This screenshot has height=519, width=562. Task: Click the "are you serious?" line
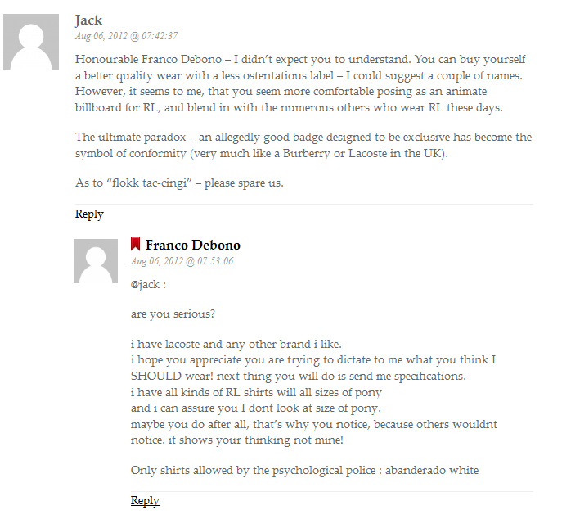(x=173, y=314)
